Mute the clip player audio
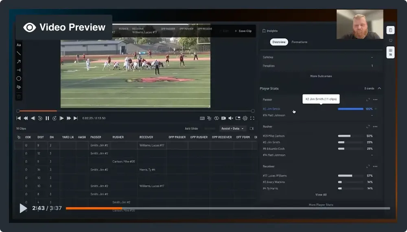The image size is (407, 232). tap(231, 118)
